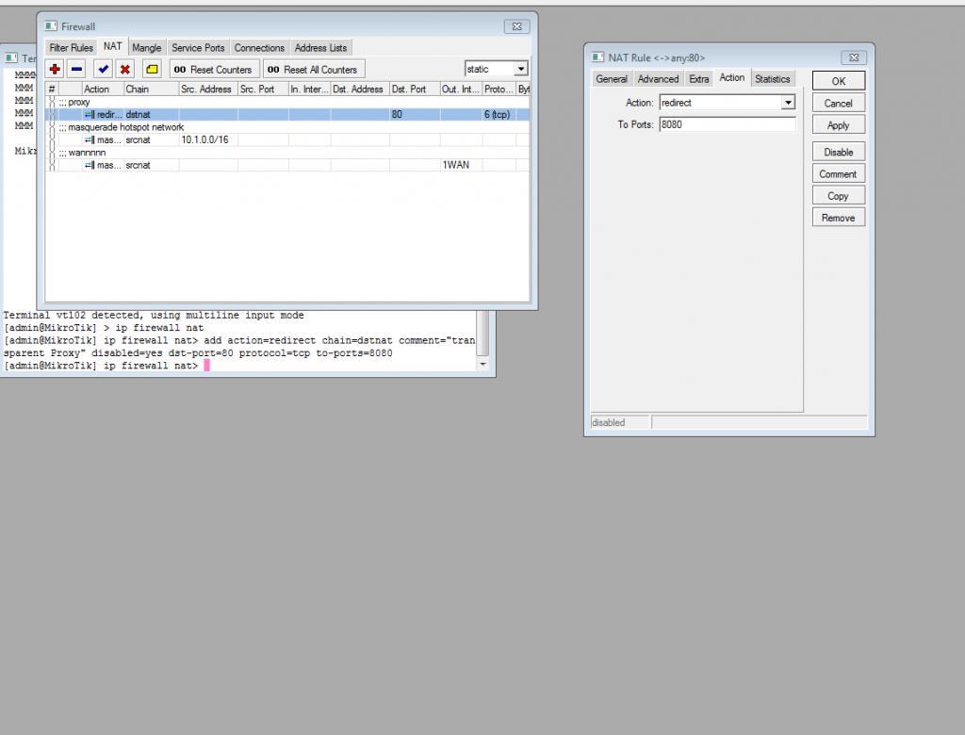Open the Address Lists tab

point(320,47)
